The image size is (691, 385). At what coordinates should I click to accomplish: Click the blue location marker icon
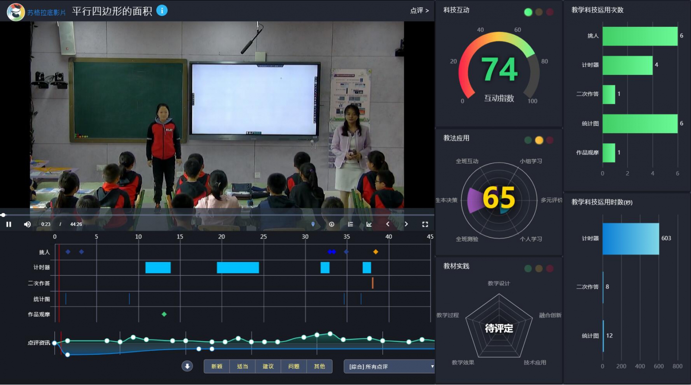click(313, 224)
